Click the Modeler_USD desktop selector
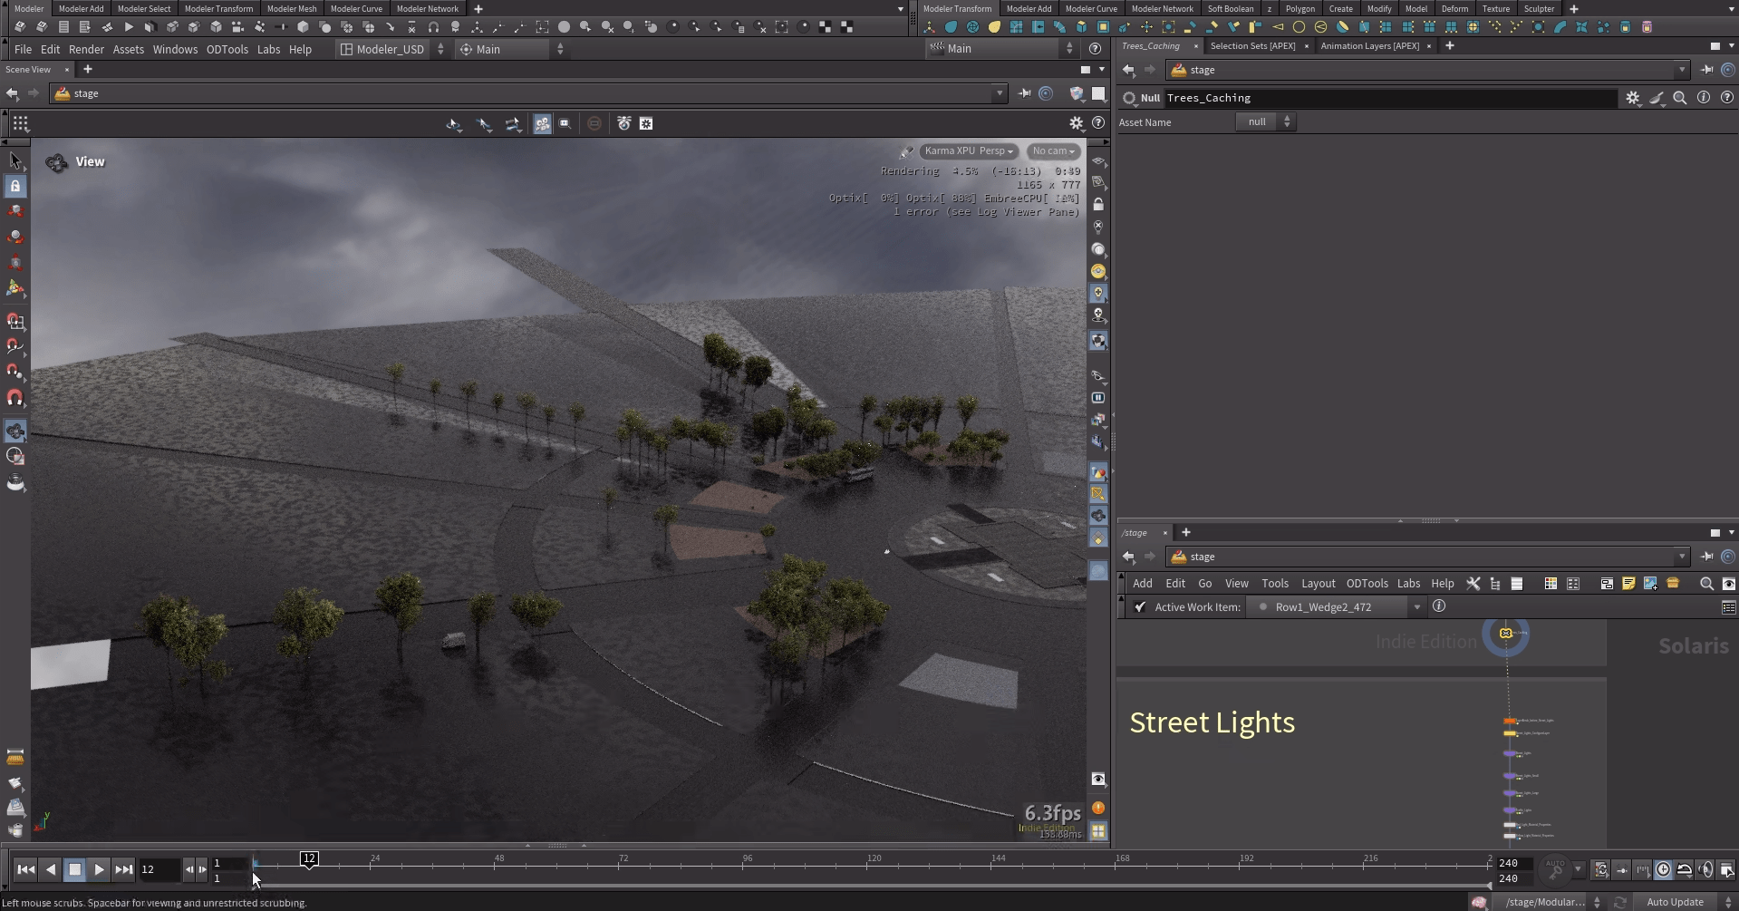This screenshot has height=911, width=1739. tap(391, 49)
